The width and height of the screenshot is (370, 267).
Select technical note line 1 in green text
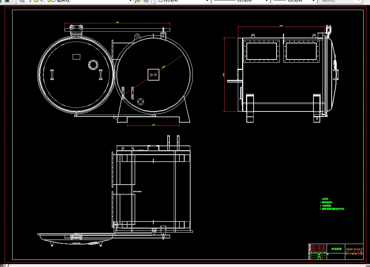click(x=326, y=202)
